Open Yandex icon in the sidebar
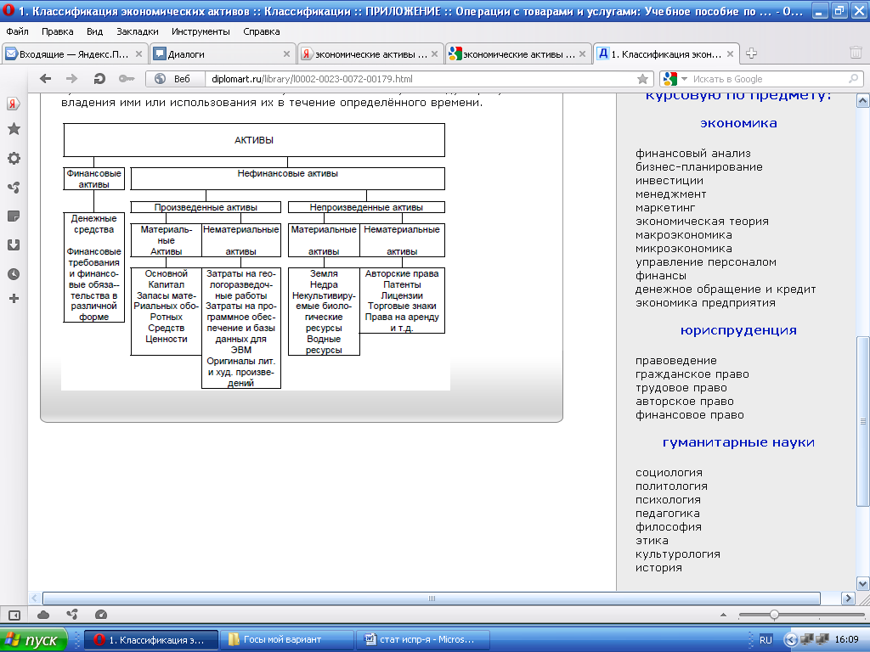Viewport: 870px width, 652px height. pyautogui.click(x=14, y=104)
